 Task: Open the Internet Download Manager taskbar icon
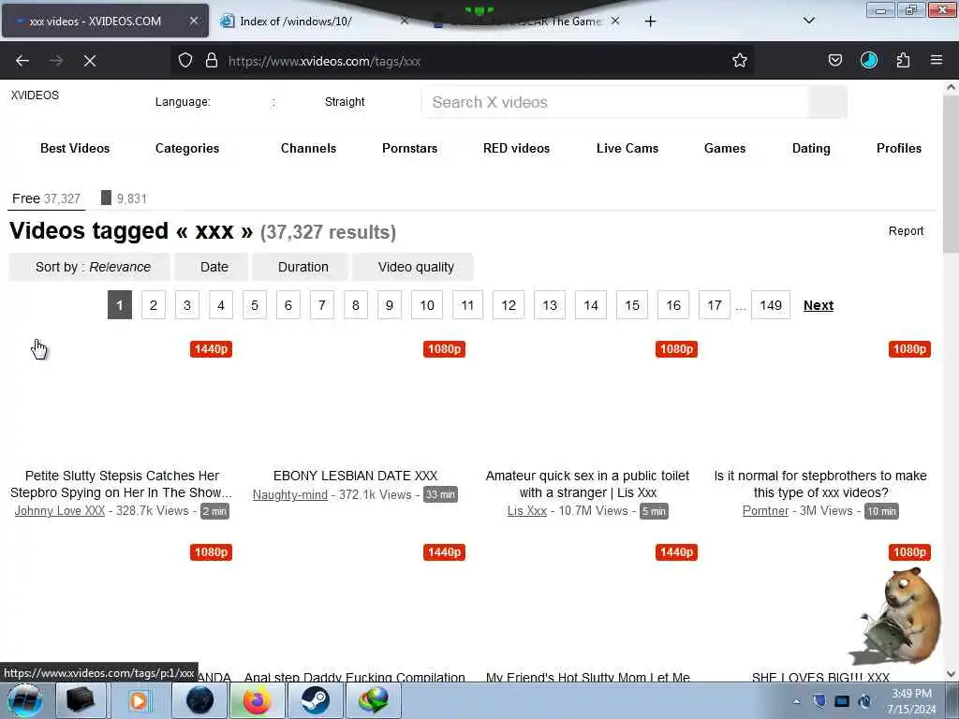pyautogui.click(x=374, y=700)
